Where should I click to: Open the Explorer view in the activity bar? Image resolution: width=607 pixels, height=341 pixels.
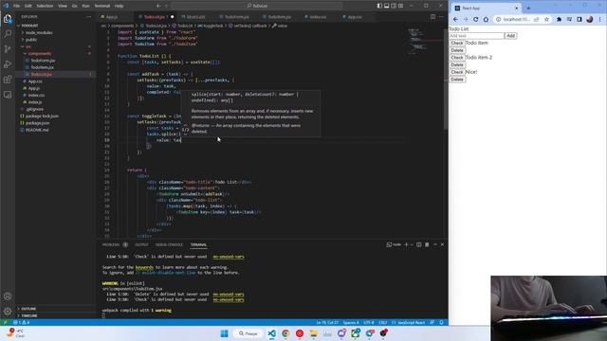tap(8, 19)
